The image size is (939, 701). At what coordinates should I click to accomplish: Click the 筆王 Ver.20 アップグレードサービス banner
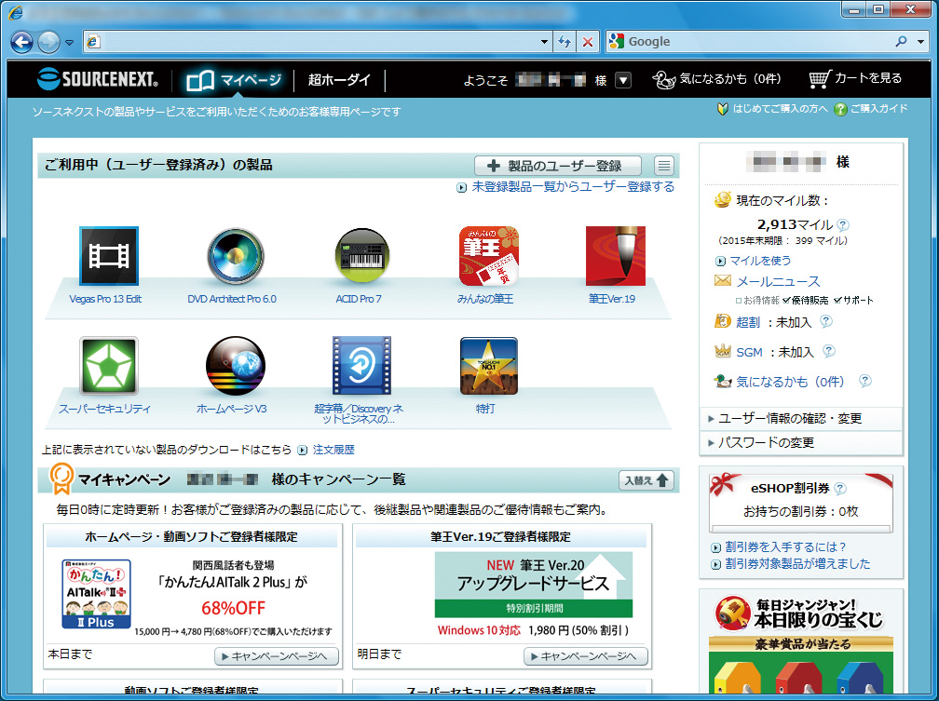533,585
